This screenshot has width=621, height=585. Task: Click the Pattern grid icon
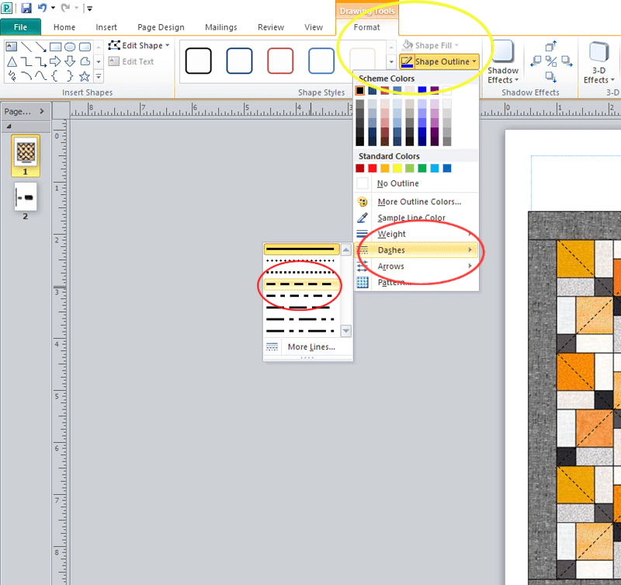[363, 282]
